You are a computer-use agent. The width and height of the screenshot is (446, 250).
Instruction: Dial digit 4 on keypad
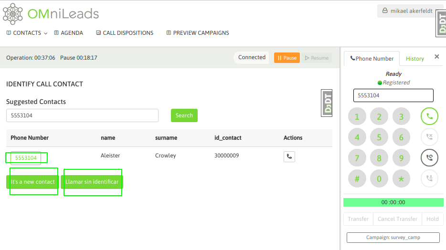click(x=357, y=137)
